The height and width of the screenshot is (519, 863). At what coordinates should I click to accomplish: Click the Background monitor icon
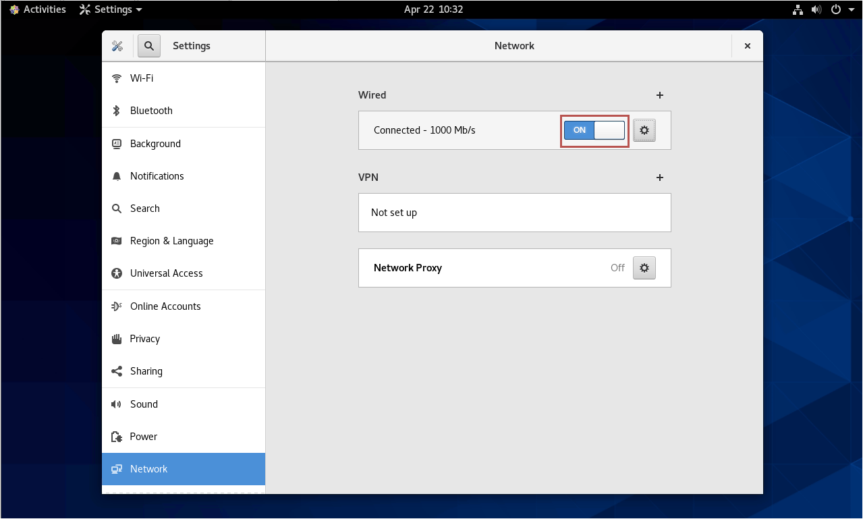117,144
